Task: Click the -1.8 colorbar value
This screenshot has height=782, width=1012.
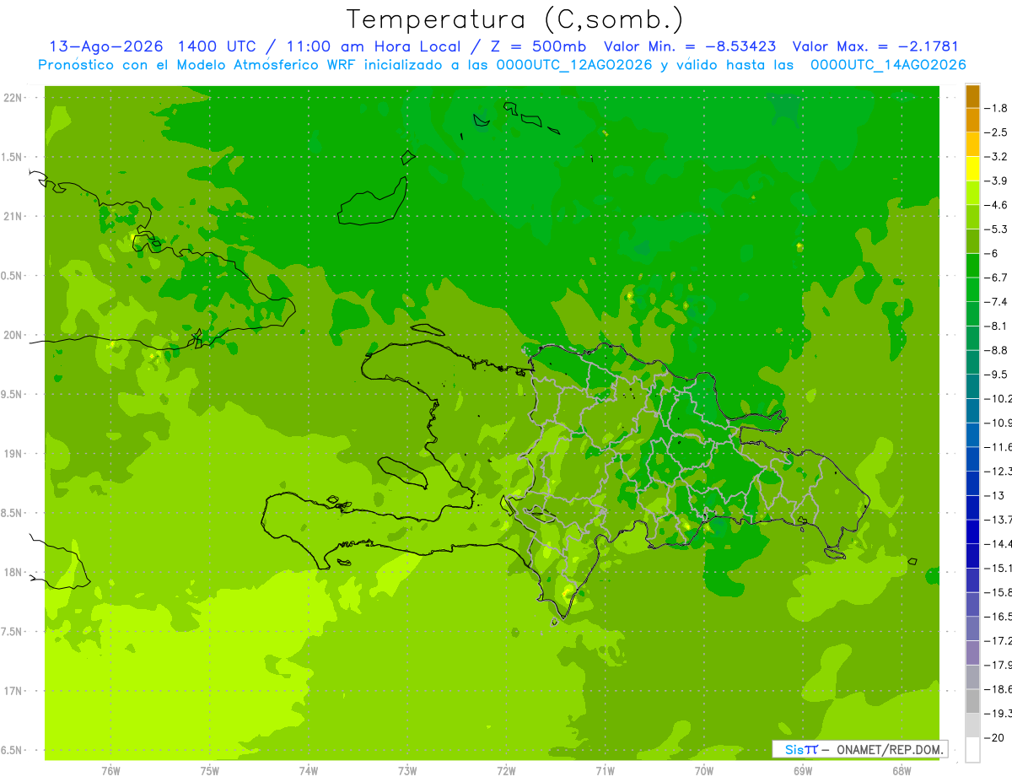Action: [996, 108]
